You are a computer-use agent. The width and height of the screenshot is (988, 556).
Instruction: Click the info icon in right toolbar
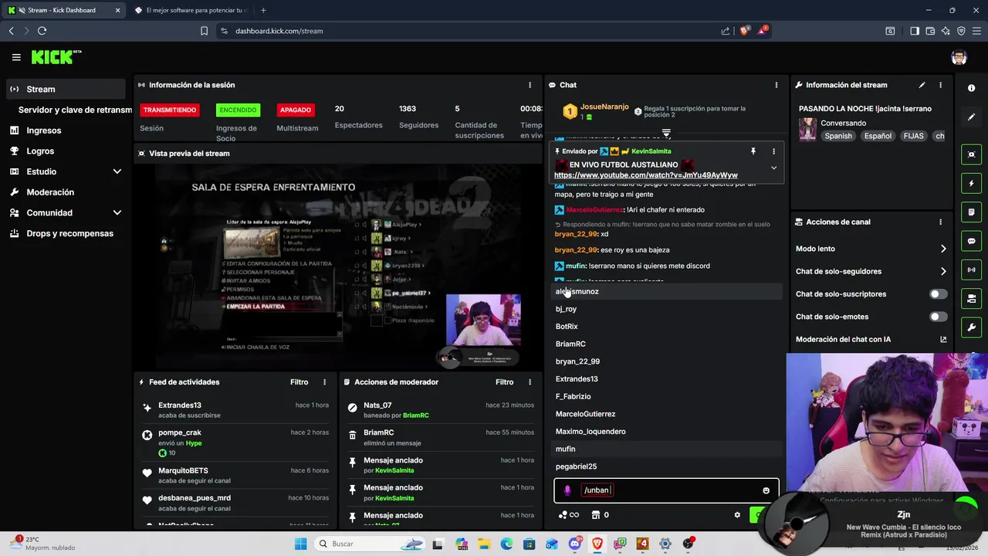click(x=972, y=88)
